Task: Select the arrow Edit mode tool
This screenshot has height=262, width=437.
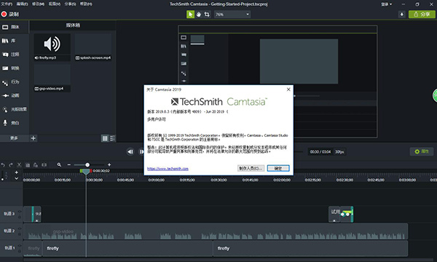Action: (190, 15)
